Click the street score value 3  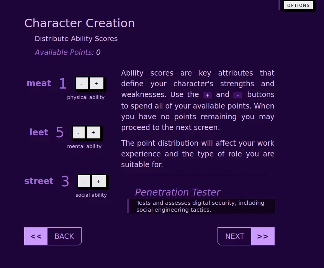click(x=65, y=181)
